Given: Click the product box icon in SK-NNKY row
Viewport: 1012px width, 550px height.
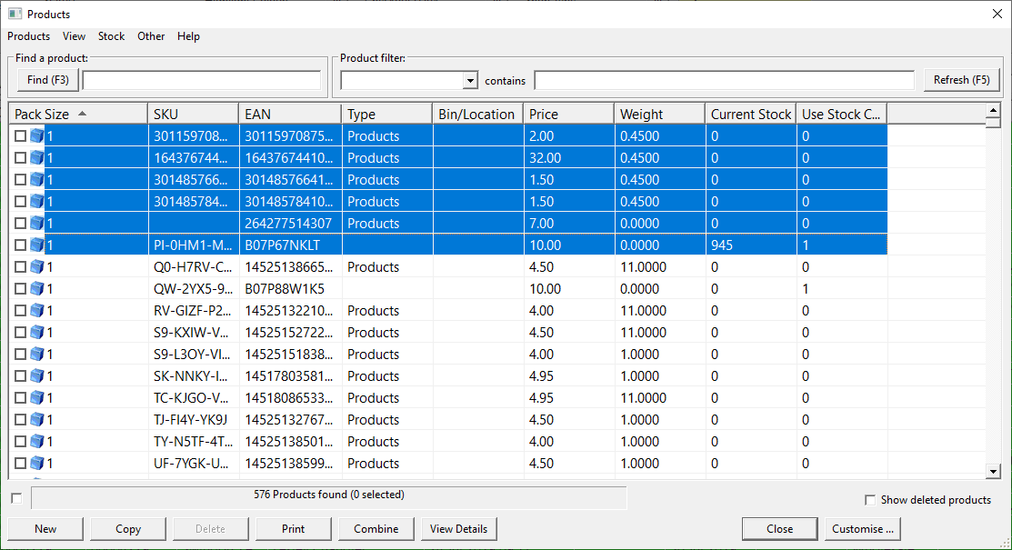Looking at the screenshot, I should pyautogui.click(x=37, y=375).
